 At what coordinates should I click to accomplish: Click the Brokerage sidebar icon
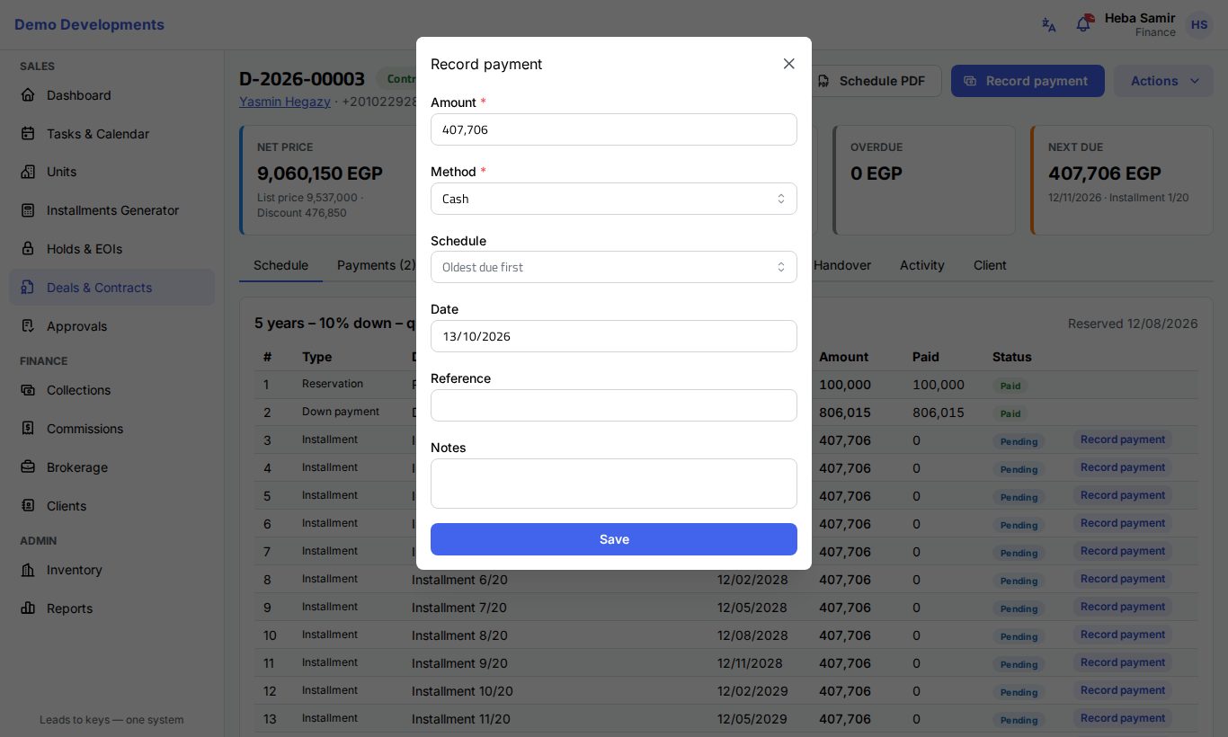click(x=28, y=467)
